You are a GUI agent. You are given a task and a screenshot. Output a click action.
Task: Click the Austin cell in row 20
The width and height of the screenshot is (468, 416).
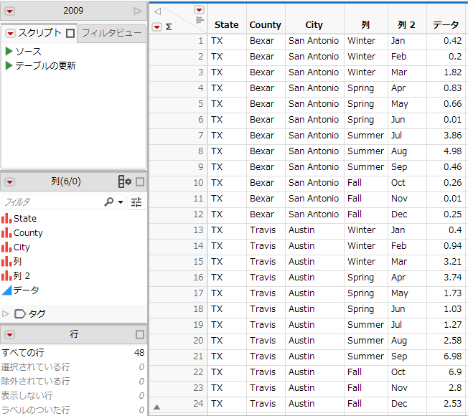click(314, 341)
